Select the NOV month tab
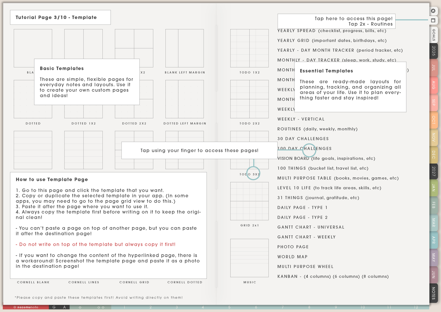 click(434, 137)
